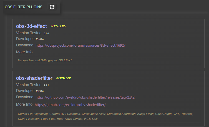209x127 pixels.
Task: Open the obs-shaderfilter releases 2.3.2 download link
Action: [x=85, y=97]
